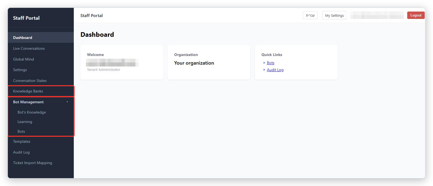This screenshot has height=186, width=433.
Task: Switch language with the עברית button
Action: [x=310, y=15]
